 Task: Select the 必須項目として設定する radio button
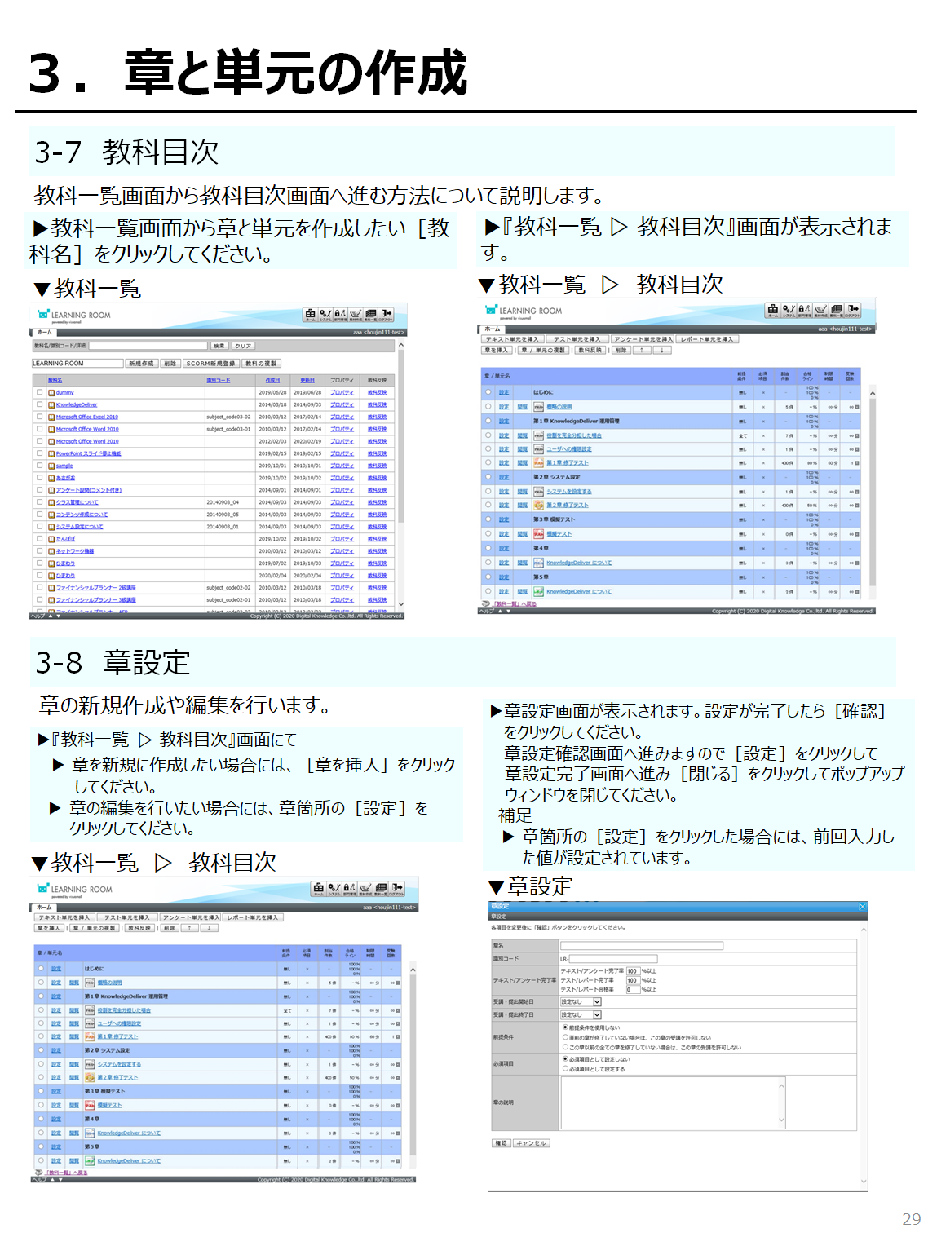point(565,1068)
